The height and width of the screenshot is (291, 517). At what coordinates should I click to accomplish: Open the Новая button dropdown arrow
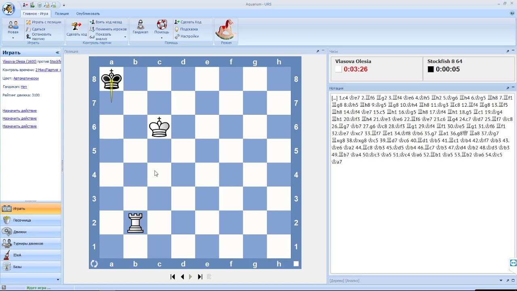[x=13, y=38]
